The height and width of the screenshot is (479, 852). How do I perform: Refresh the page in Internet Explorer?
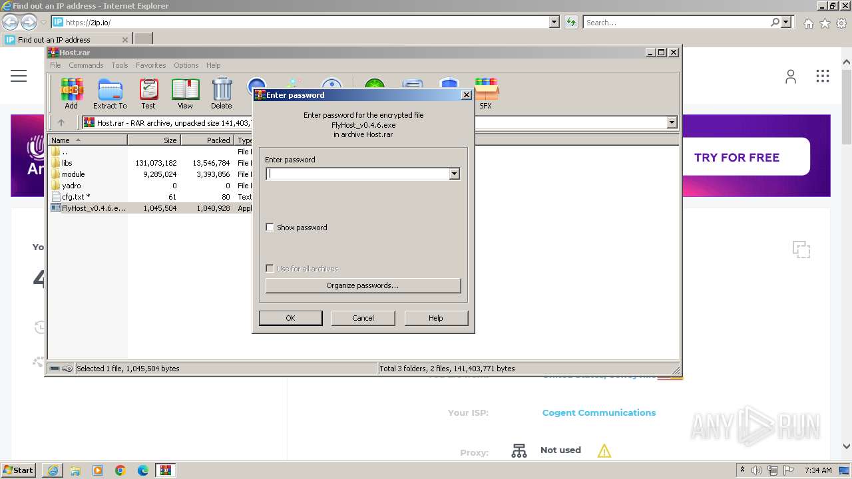point(570,23)
